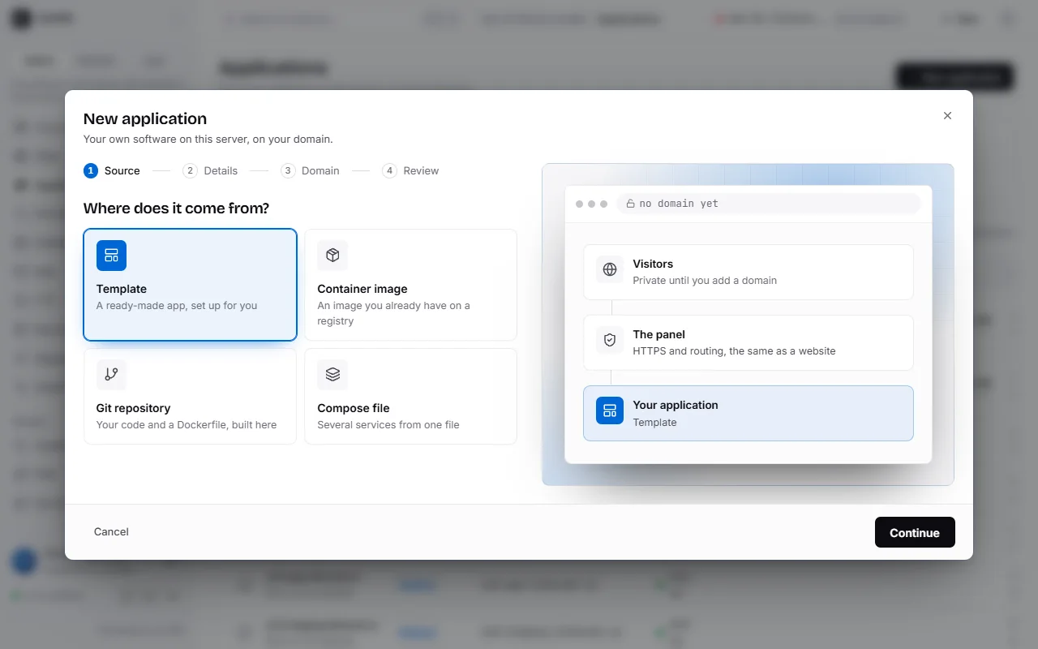Click 'Your own software on this server' subtitle
Viewport: 1038px width, 649px height.
tap(208, 140)
